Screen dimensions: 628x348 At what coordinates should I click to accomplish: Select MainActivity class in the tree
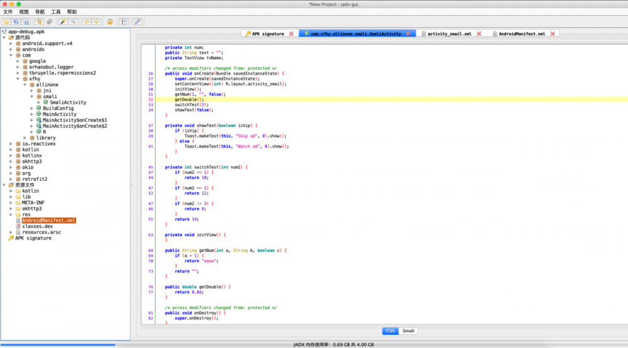point(59,114)
